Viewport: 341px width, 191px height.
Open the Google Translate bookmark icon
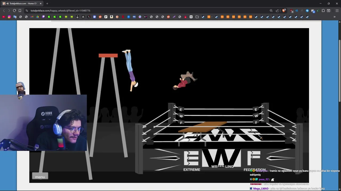(15, 17)
